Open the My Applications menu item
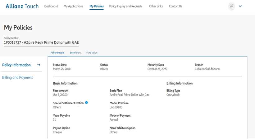The height and width of the screenshot is (139, 255). pos(73,6)
